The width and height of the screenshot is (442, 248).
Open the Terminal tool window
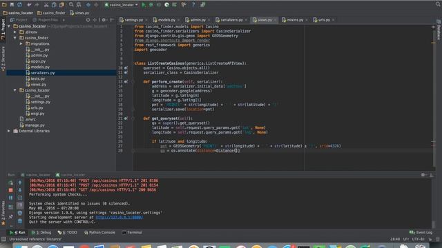coord(132,233)
